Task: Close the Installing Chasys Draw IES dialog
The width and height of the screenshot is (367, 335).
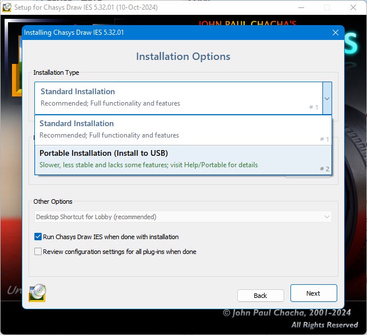Action: (x=336, y=33)
